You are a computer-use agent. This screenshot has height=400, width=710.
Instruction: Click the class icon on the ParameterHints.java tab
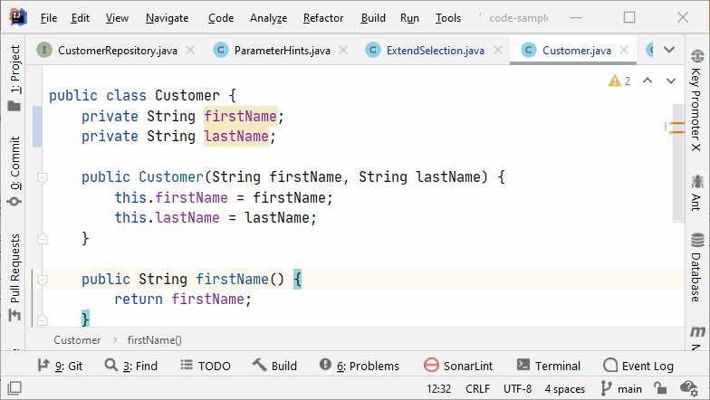tap(221, 50)
